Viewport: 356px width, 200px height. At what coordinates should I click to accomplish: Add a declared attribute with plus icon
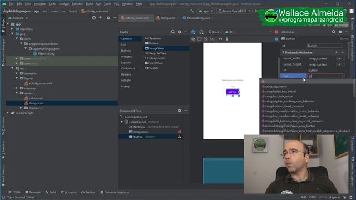337,52
